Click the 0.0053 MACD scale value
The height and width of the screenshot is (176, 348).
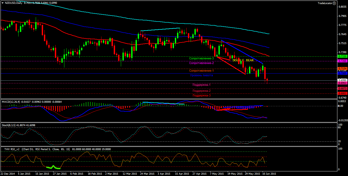(x=342, y=101)
